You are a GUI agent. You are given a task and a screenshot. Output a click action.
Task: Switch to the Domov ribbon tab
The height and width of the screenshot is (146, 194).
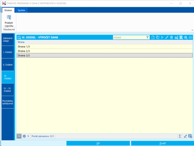(8, 10)
